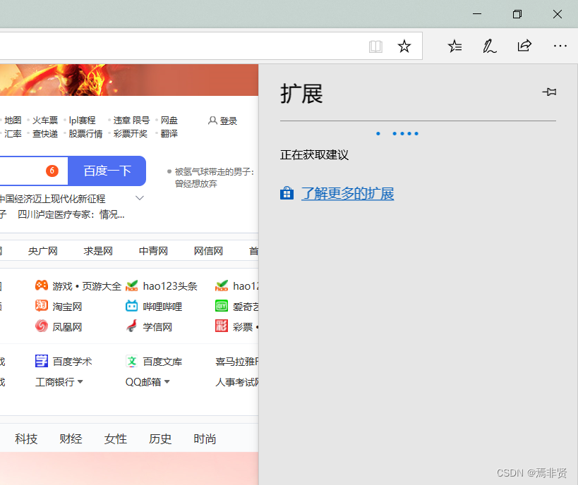Click the 凤凰网 swirl icon
This screenshot has width=578, height=485.
(x=41, y=326)
